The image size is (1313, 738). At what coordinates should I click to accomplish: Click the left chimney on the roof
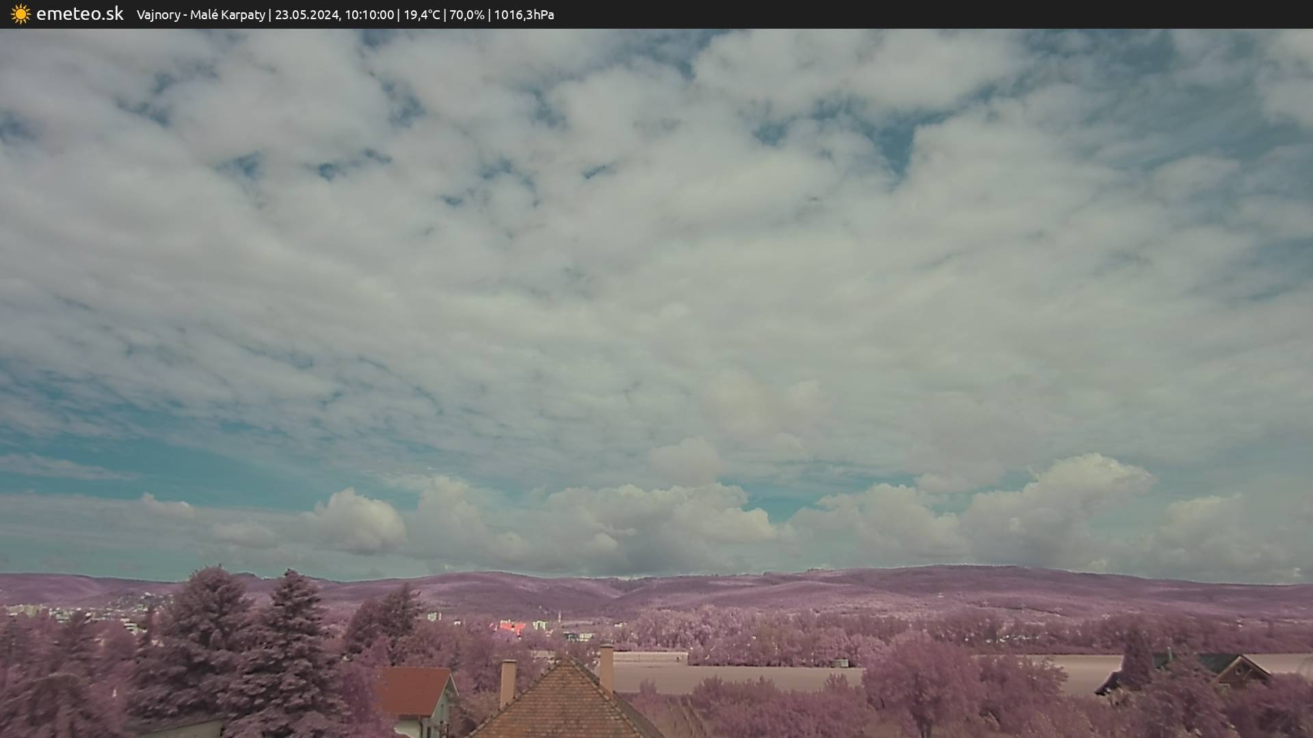point(507,682)
